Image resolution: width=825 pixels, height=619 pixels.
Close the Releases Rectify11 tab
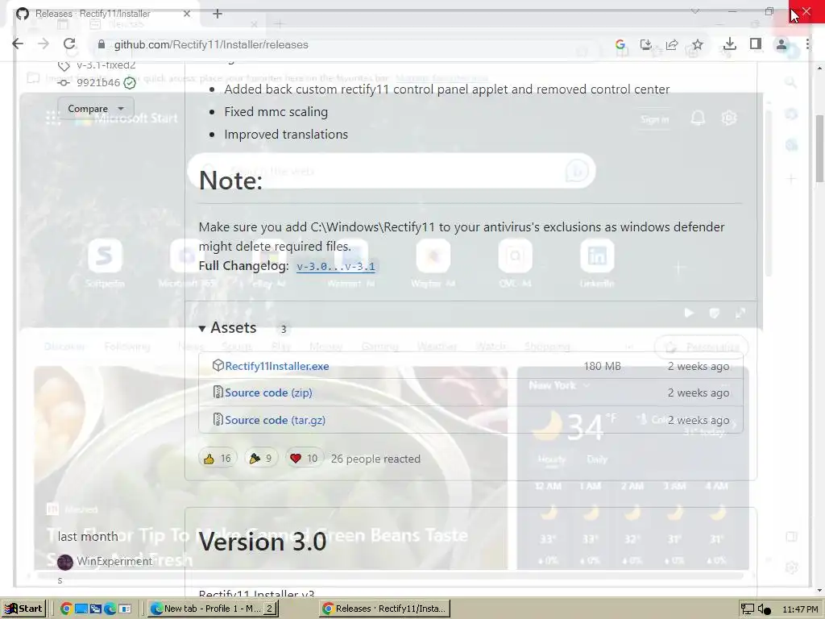(187, 14)
